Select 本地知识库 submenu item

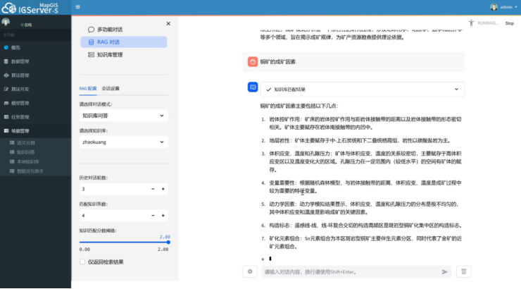point(28,161)
